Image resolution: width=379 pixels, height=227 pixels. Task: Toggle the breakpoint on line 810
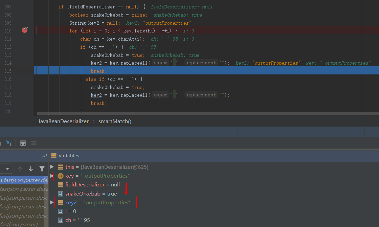click(x=25, y=30)
